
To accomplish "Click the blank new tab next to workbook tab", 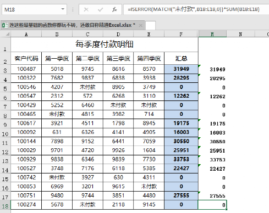I will [x=150, y=25].
